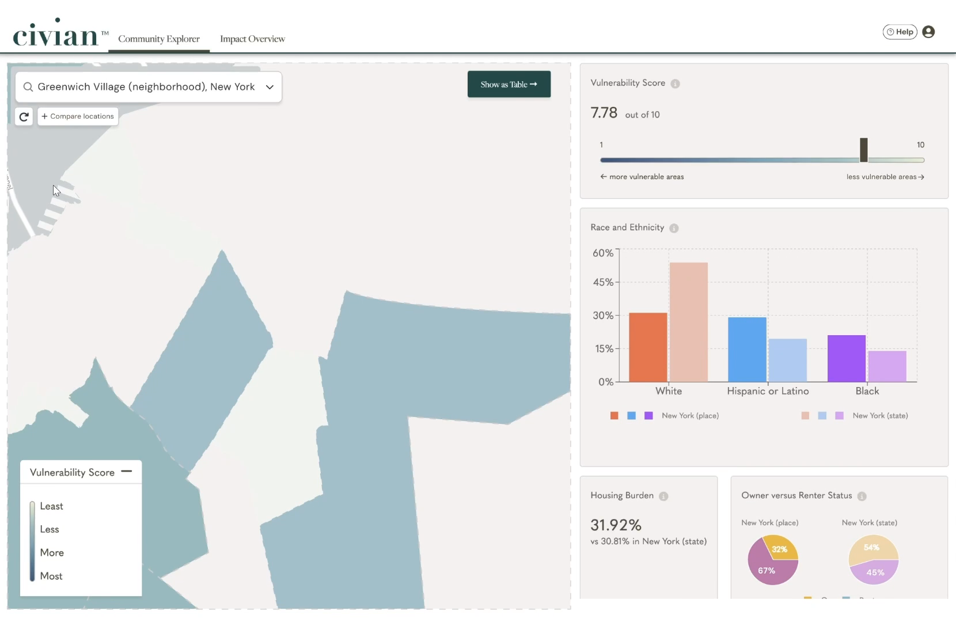Click the New York (state) chart legend label

(880, 416)
